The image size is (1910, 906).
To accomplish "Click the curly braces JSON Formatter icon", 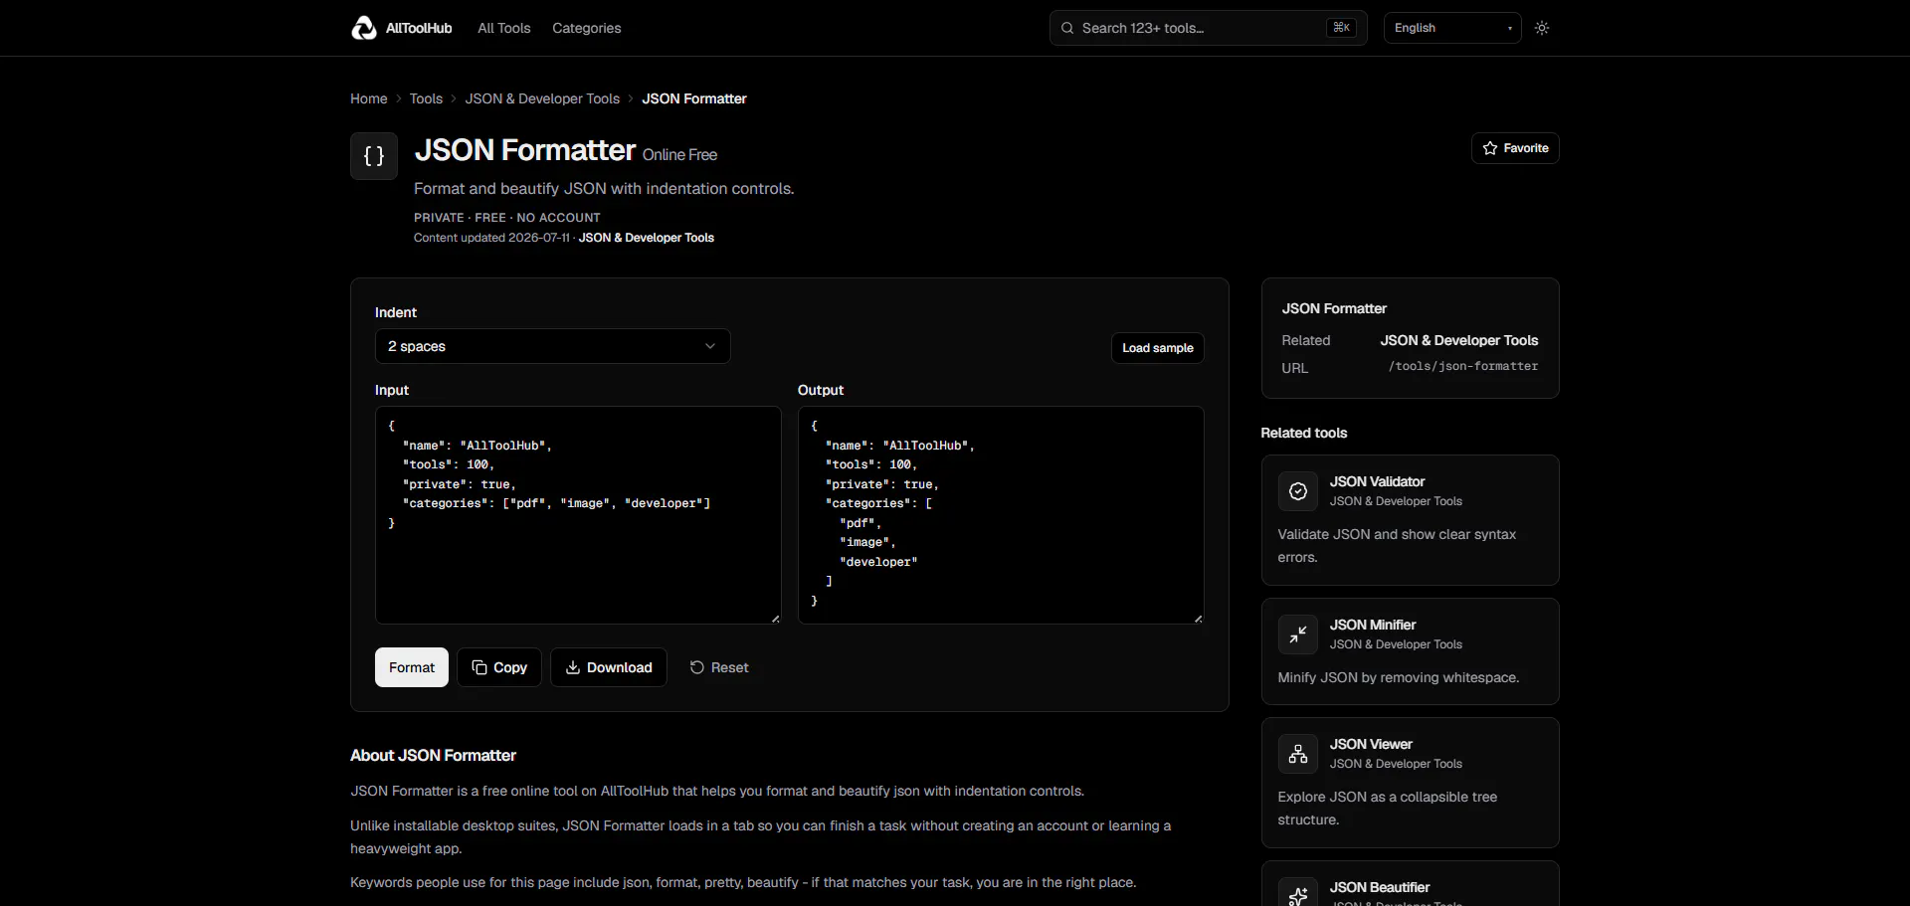I will point(374,156).
